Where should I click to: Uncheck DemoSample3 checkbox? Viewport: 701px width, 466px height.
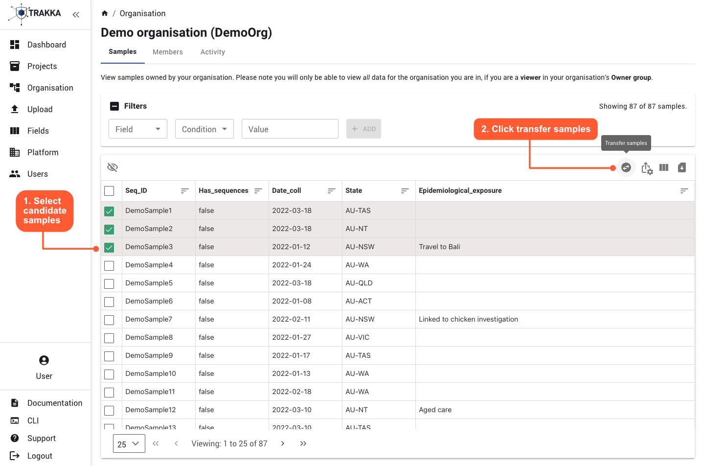point(109,247)
